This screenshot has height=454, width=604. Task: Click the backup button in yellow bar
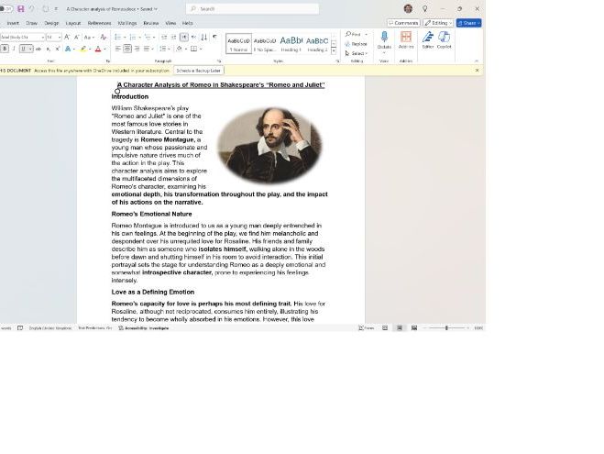click(199, 71)
